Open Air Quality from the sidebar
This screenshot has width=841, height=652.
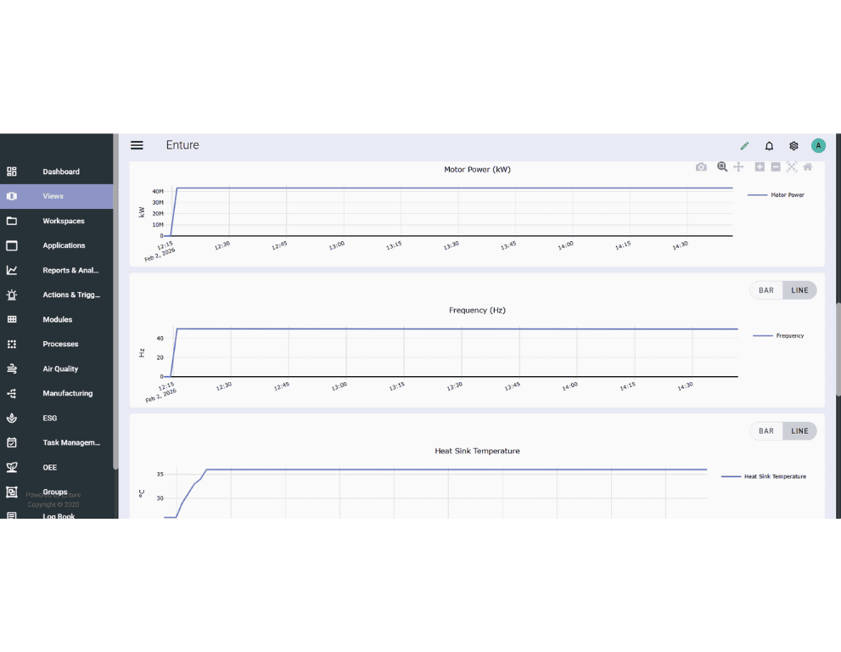pyautogui.click(x=60, y=368)
